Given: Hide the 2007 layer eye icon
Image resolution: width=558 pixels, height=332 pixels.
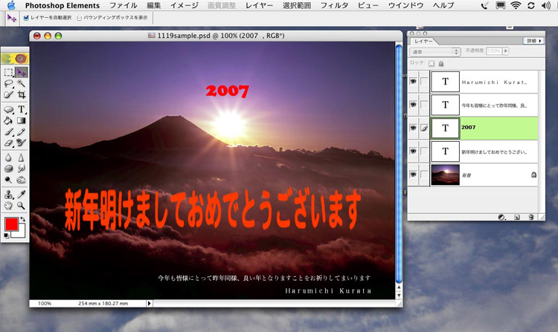Looking at the screenshot, I should point(413,128).
